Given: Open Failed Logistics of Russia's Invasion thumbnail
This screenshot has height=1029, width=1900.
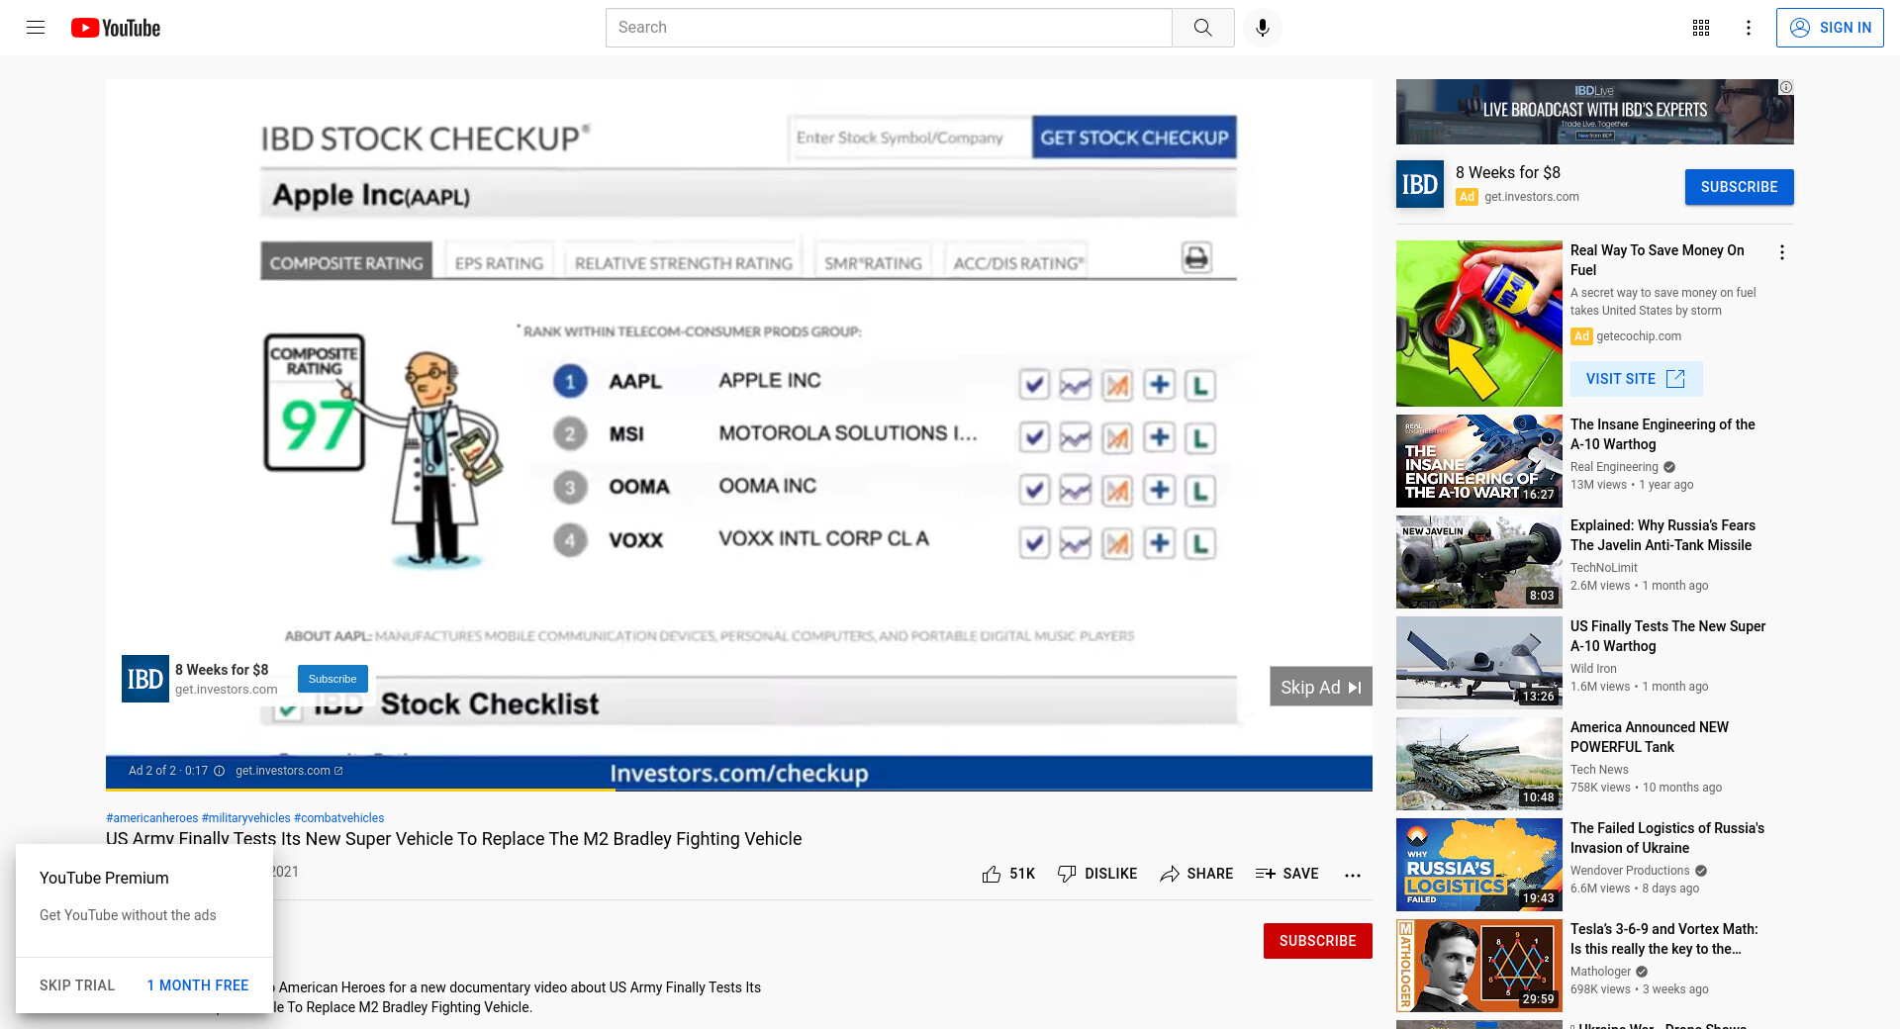Looking at the screenshot, I should [1479, 865].
